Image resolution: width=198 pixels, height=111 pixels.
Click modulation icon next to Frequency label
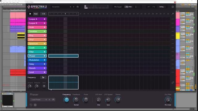(43, 77)
